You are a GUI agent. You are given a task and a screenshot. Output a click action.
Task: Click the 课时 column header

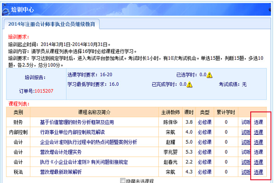tap(189, 112)
